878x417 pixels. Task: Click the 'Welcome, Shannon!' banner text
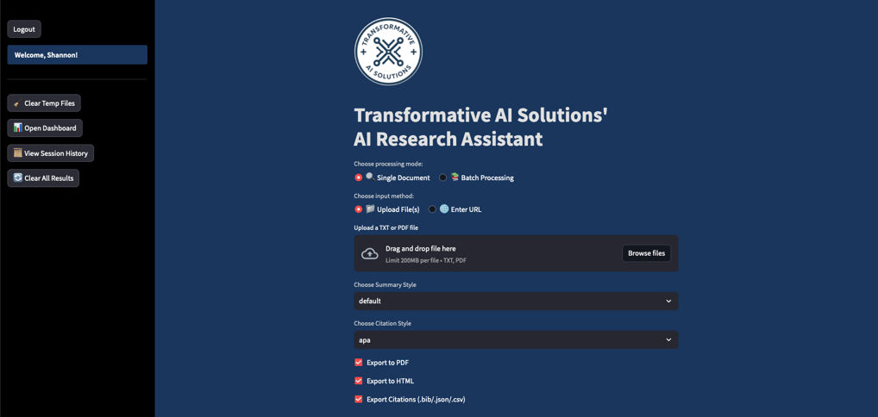pyautogui.click(x=46, y=55)
